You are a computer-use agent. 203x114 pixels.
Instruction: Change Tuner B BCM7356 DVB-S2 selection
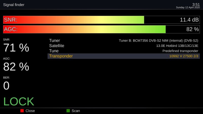(x=158, y=41)
